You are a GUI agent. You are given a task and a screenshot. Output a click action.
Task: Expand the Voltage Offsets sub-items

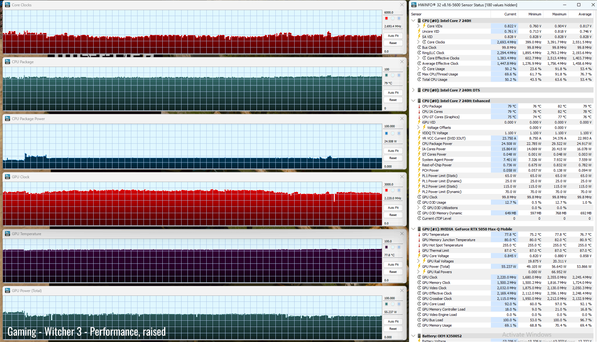click(x=418, y=128)
